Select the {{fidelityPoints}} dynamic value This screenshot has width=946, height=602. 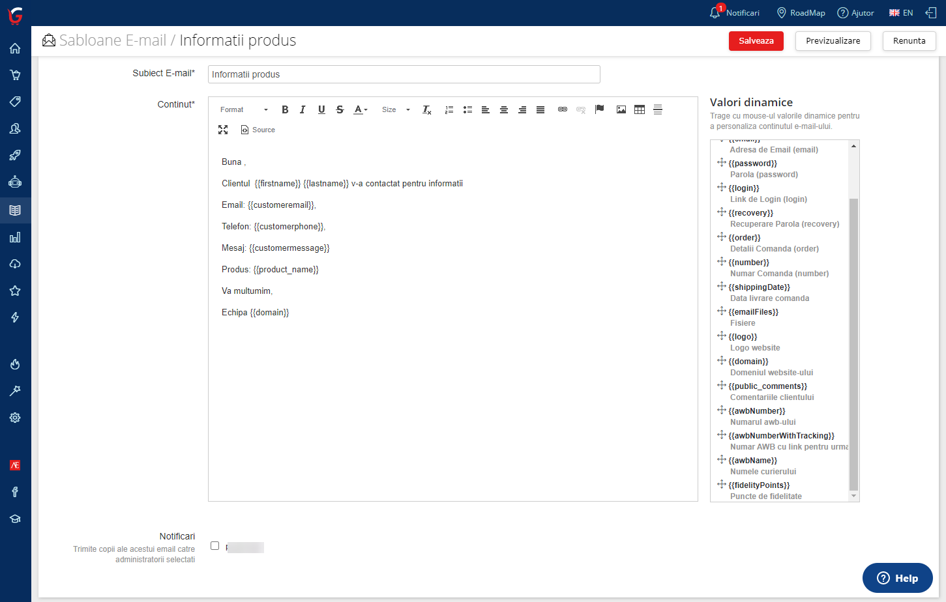pyautogui.click(x=759, y=485)
